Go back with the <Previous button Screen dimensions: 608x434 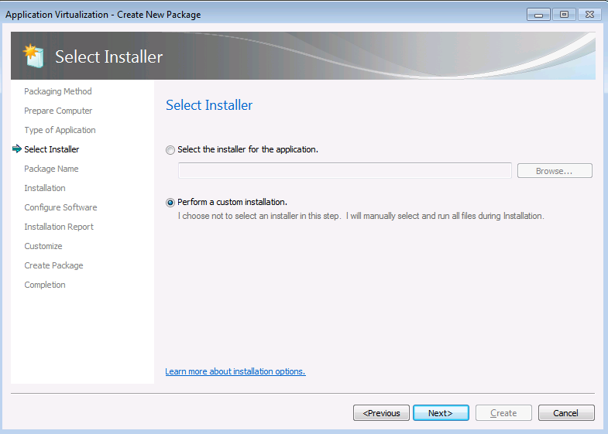pyautogui.click(x=381, y=412)
